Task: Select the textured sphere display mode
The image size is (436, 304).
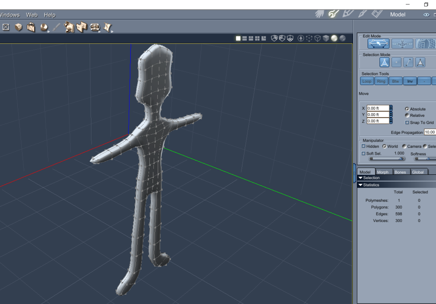Action: (x=343, y=38)
